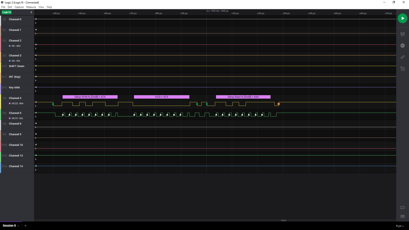Viewport: 409px width, 230px height.
Task: Select the Channel 13 label
Action: 16,156
